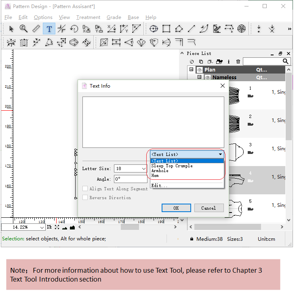The height and width of the screenshot is (303, 297).
Task: Enable Align Text Along Segment checkbox
Action: [85, 189]
